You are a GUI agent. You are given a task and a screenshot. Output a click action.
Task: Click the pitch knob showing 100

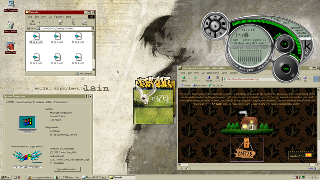285,44
